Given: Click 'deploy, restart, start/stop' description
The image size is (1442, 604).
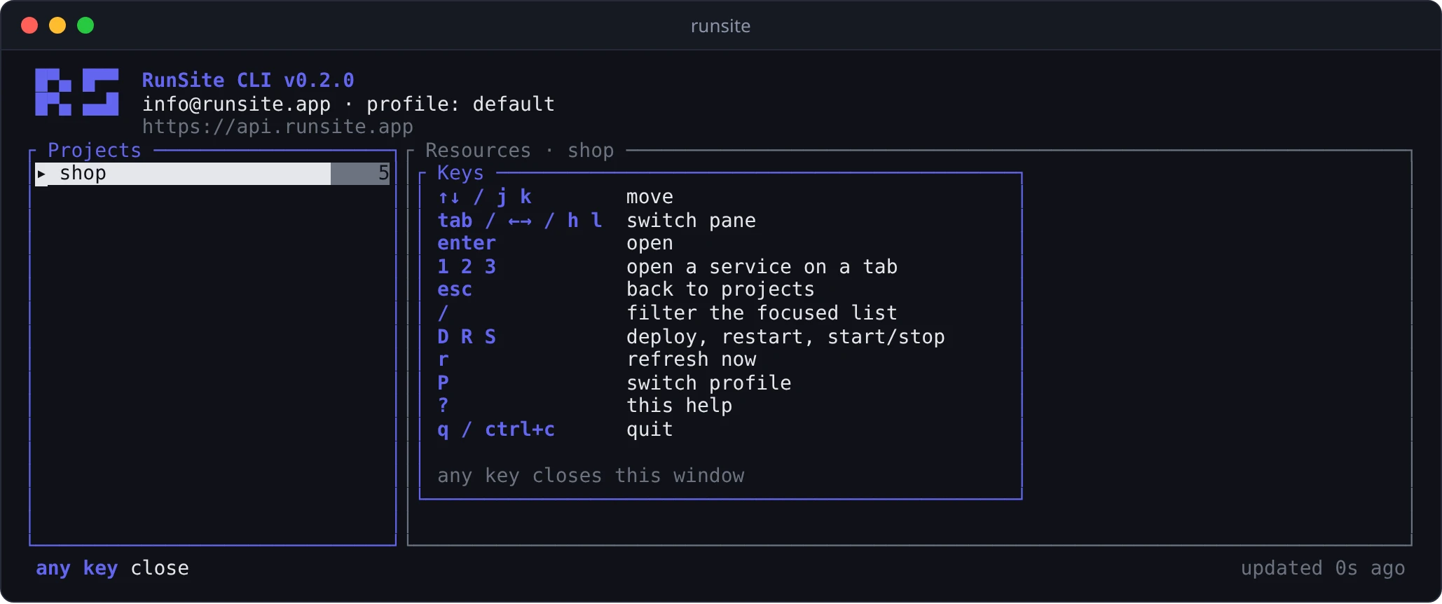Looking at the screenshot, I should coord(785,336).
